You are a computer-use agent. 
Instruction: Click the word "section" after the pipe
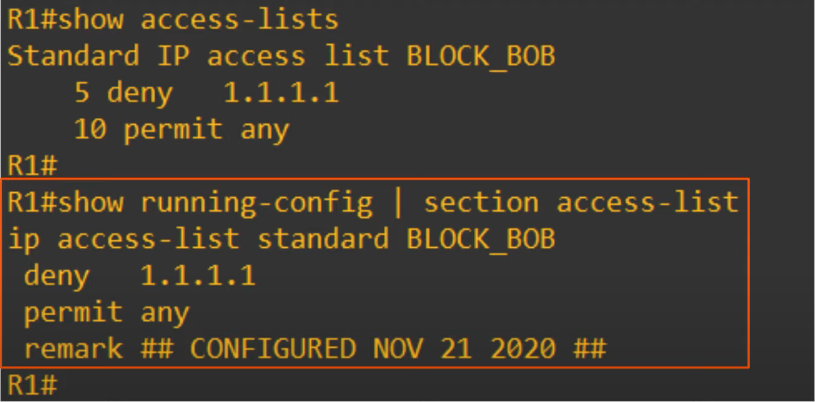click(481, 203)
